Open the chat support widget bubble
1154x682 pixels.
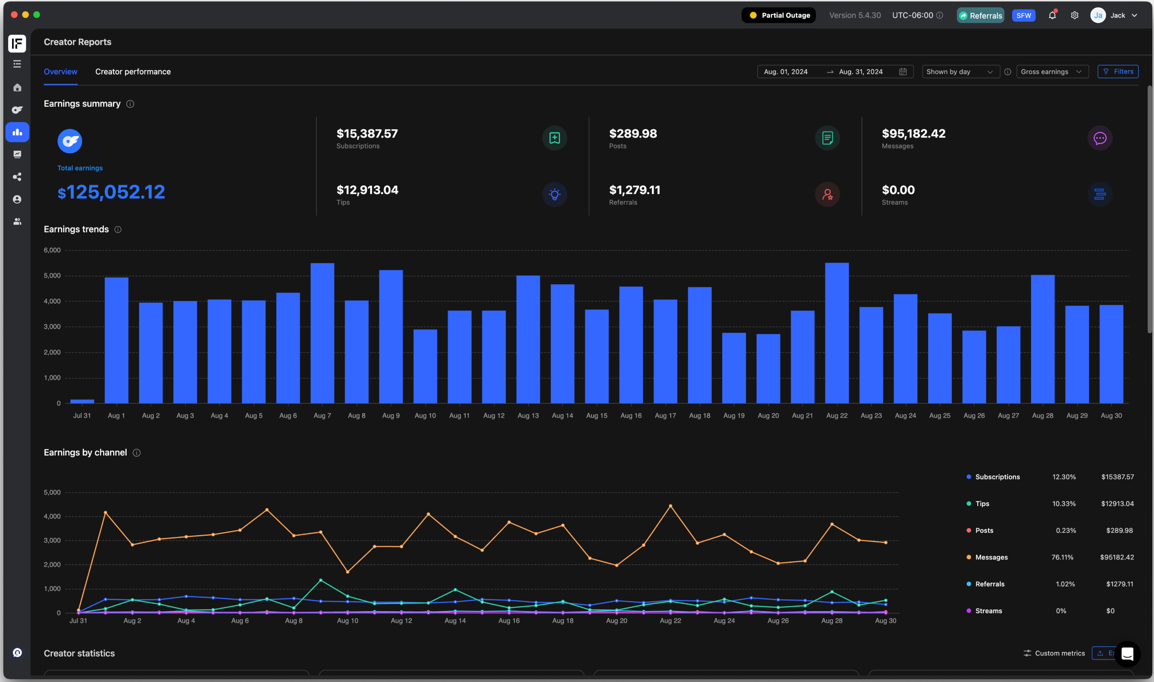coord(1127,654)
